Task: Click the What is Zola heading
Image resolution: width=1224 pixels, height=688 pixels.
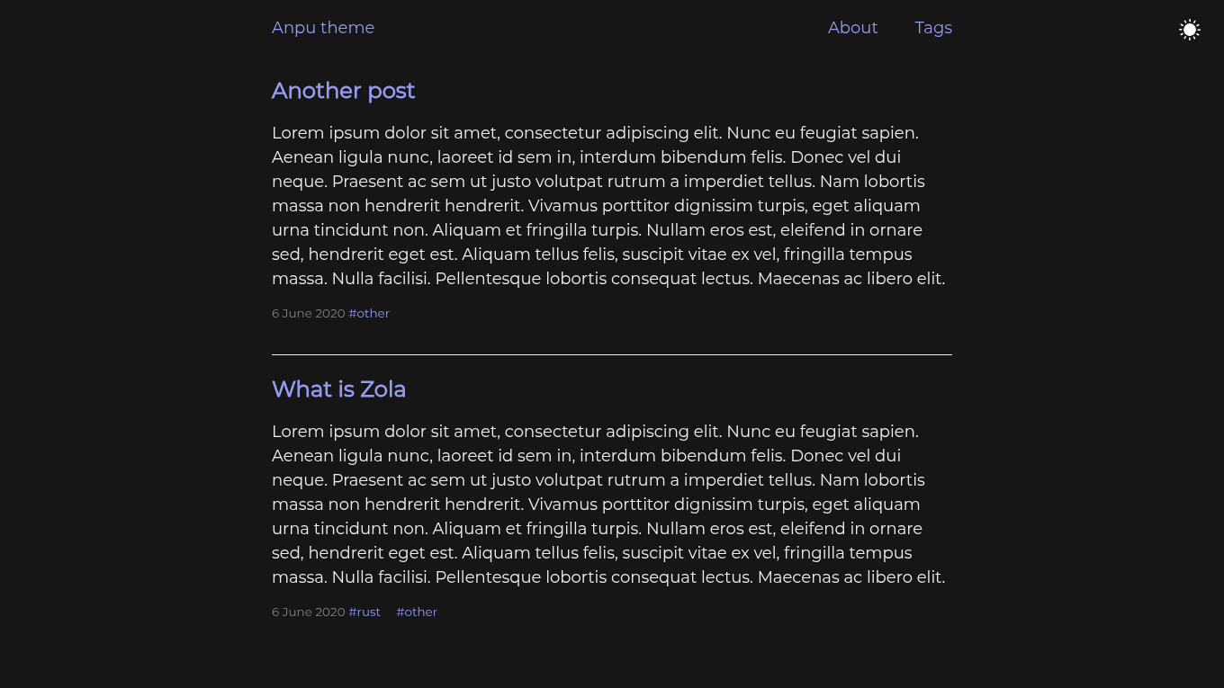Action: click(338, 389)
